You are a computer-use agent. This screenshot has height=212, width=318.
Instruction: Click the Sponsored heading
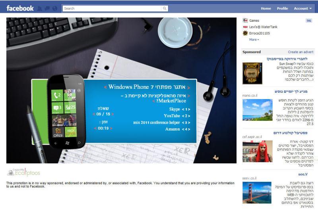(x=252, y=52)
